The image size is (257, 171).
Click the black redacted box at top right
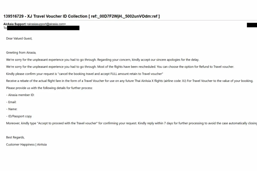[252, 25]
